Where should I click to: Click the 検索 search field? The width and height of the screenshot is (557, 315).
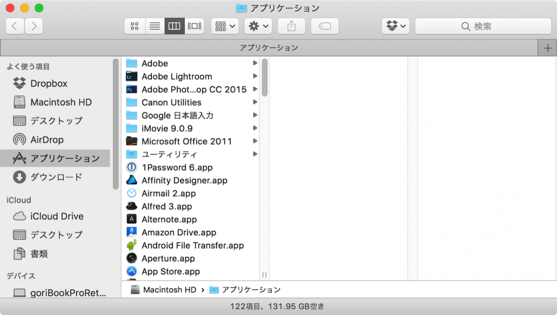click(483, 26)
